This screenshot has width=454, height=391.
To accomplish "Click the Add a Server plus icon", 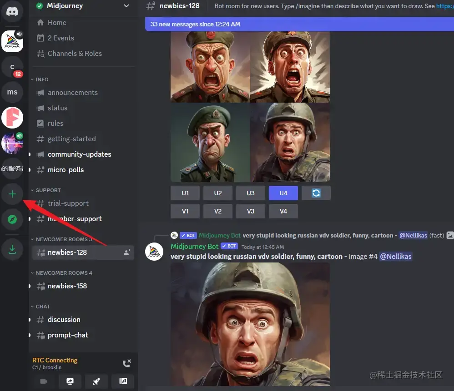I will coord(12,194).
